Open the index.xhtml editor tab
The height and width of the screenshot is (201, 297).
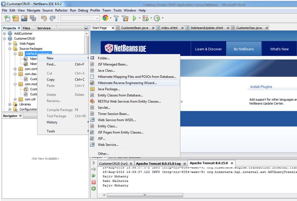click(169, 28)
